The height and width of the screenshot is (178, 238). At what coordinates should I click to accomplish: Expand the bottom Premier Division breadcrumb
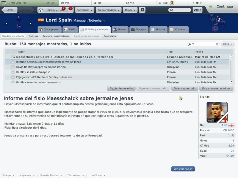[51, 175]
